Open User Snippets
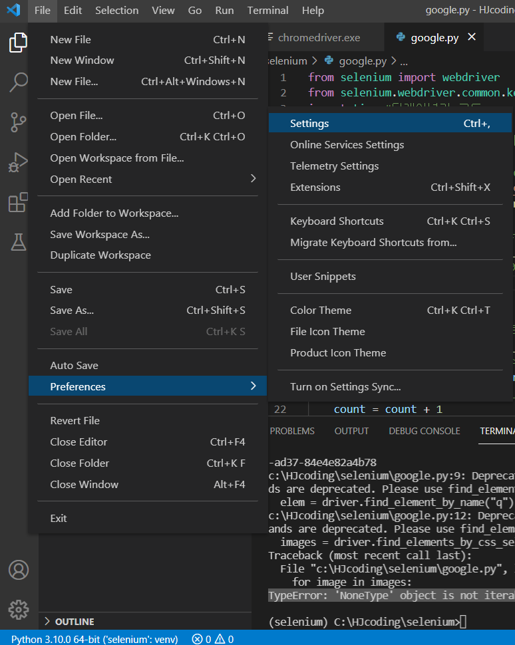 tap(390, 277)
